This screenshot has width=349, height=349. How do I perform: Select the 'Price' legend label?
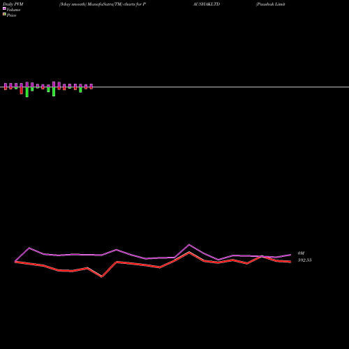point(11,15)
